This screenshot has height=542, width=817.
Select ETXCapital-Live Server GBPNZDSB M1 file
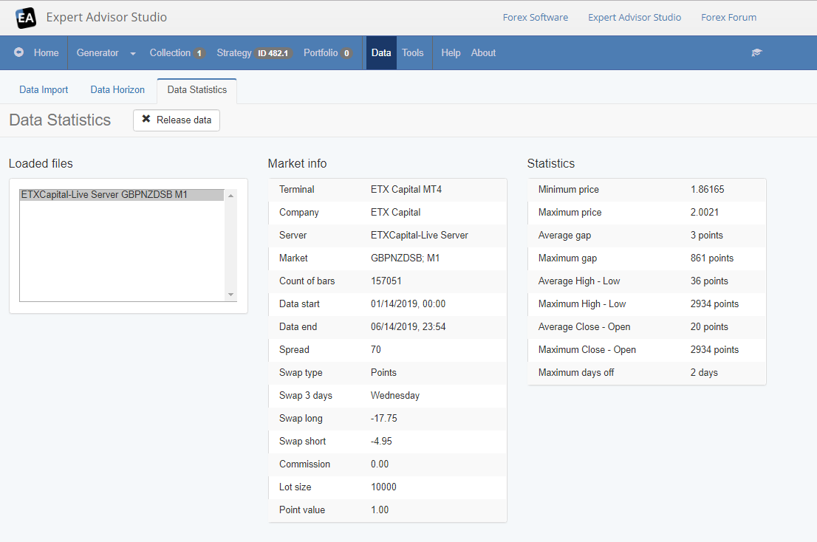point(122,195)
